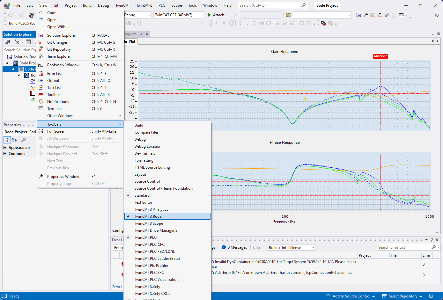Choose Error List from the View menu
Viewport: 443px width, 300px height.
80,73
